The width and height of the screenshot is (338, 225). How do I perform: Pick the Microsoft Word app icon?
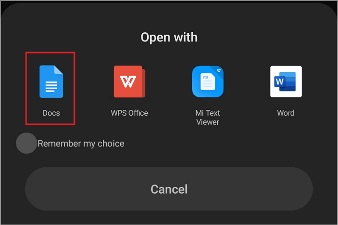286,81
